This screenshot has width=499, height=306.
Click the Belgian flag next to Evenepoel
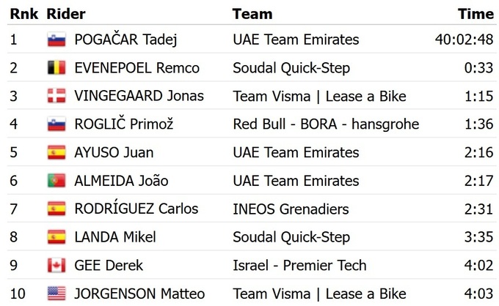click(x=57, y=68)
